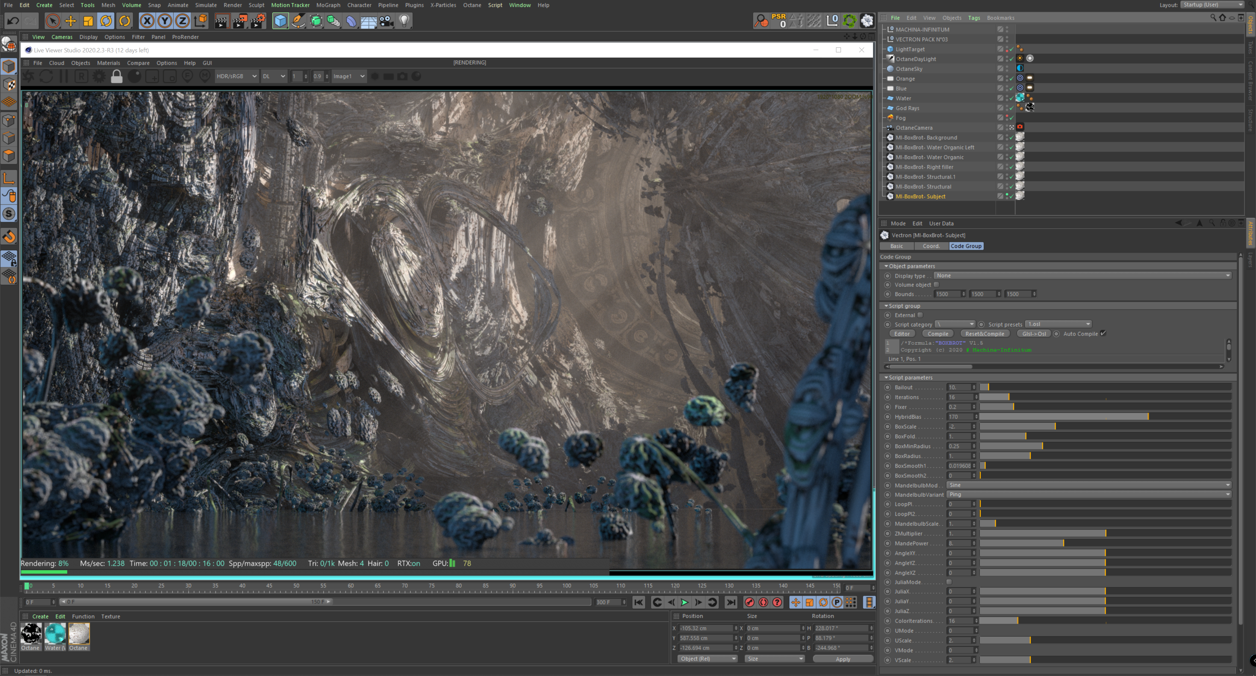Select the Move tool in top toolbar
Screen dimensions: 1256x676
71,21
